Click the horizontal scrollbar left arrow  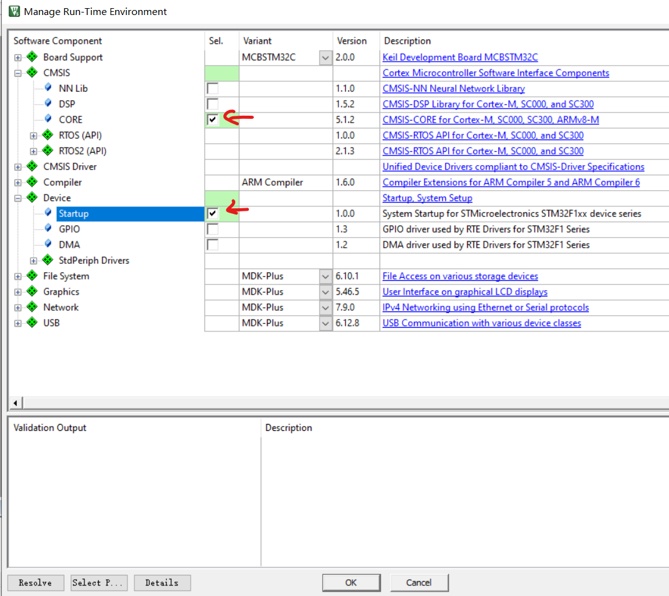coord(16,403)
